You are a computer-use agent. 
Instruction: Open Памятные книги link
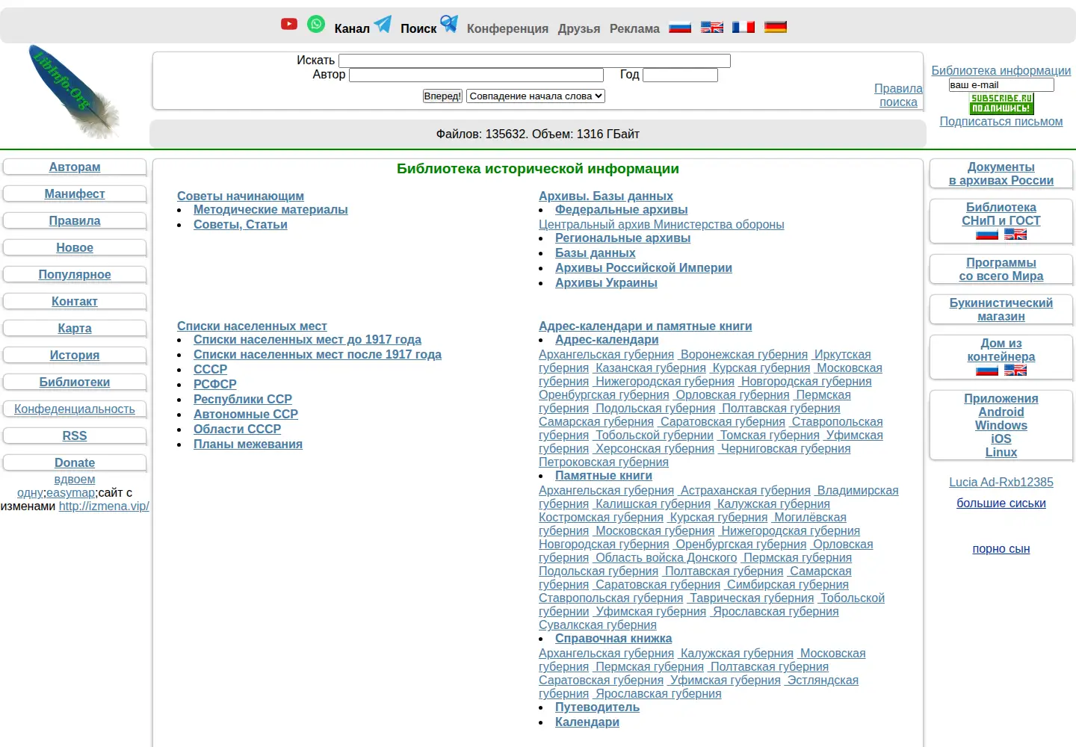tap(604, 476)
